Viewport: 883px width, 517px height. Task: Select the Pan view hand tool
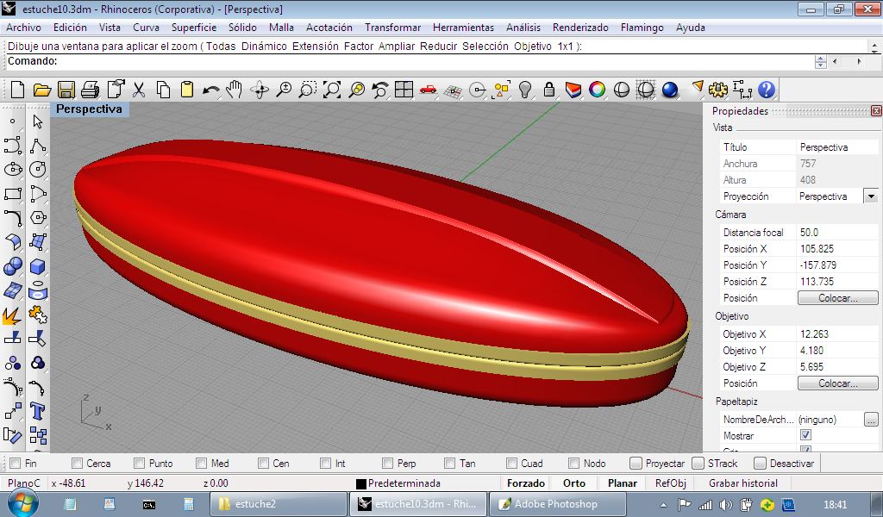(x=235, y=90)
